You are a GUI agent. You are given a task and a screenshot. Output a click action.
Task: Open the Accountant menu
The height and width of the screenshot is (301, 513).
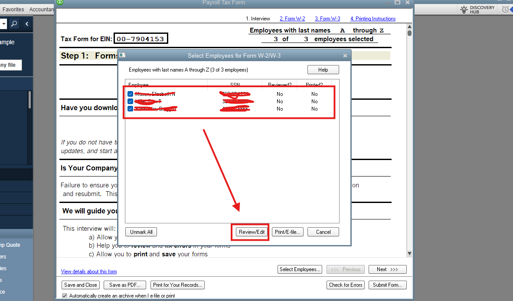click(x=41, y=10)
